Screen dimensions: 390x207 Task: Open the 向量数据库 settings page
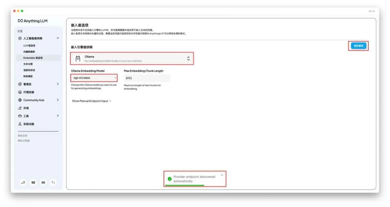(x=29, y=52)
